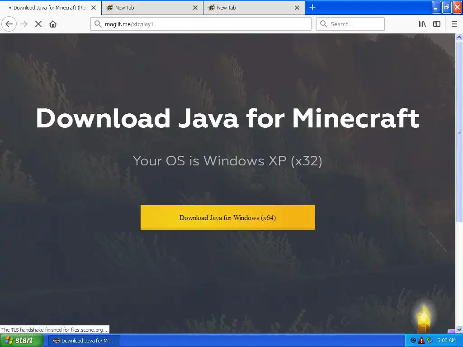This screenshot has height=347, width=463.
Task: Open the hamburger application menu
Action: [x=454, y=24]
